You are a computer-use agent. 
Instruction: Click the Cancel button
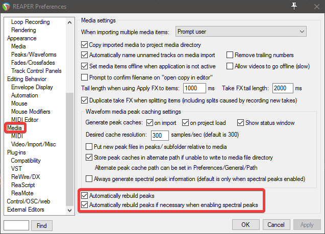pos(276,225)
